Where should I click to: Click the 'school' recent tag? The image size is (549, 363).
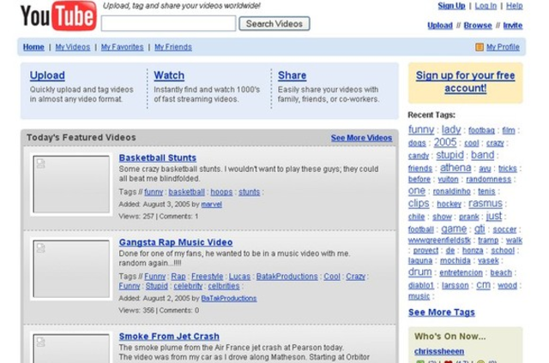(503, 251)
